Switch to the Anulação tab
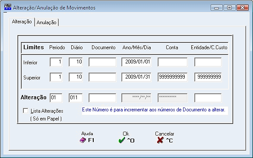Image resolution: width=253 pixels, height=158 pixels. tap(47, 22)
